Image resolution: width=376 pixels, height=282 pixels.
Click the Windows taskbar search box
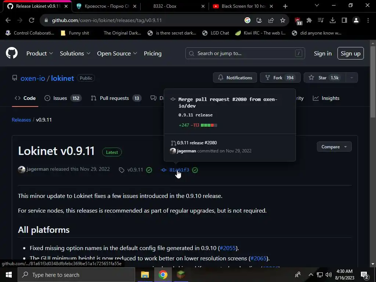(x=76, y=275)
